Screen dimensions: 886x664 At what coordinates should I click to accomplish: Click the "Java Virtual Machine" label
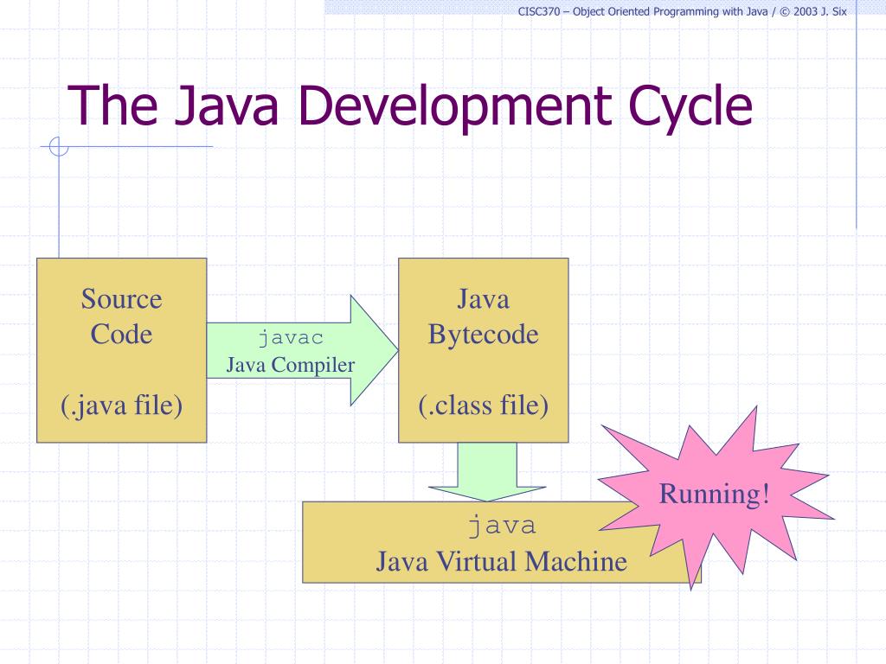(502, 561)
